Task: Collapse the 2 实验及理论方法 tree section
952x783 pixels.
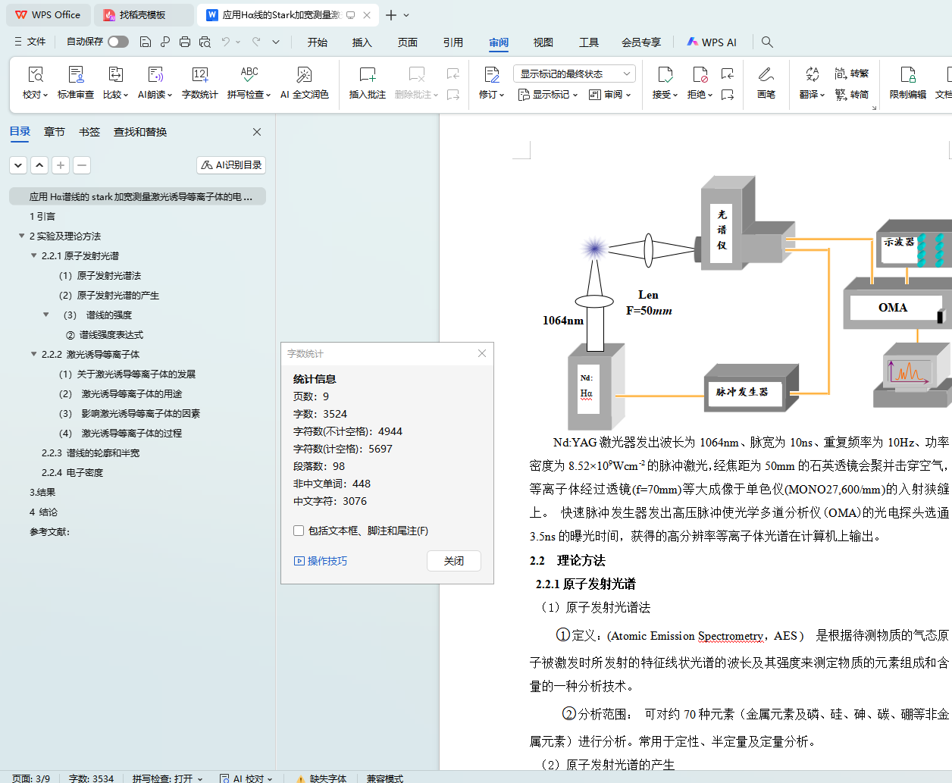Action: [x=22, y=236]
